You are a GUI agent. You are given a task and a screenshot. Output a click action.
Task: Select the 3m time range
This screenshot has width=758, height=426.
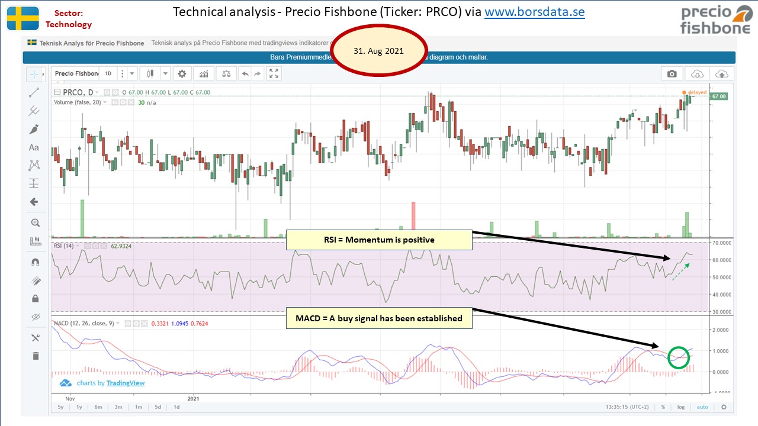click(x=118, y=407)
